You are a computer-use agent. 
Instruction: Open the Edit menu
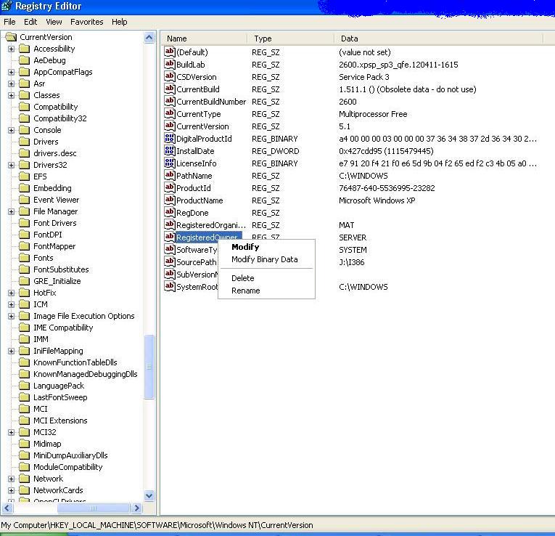pos(30,22)
